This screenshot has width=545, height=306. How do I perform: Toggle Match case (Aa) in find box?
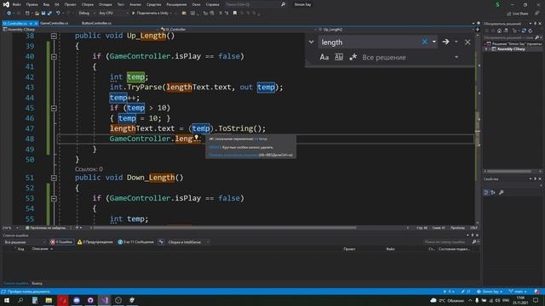pyautogui.click(x=324, y=57)
